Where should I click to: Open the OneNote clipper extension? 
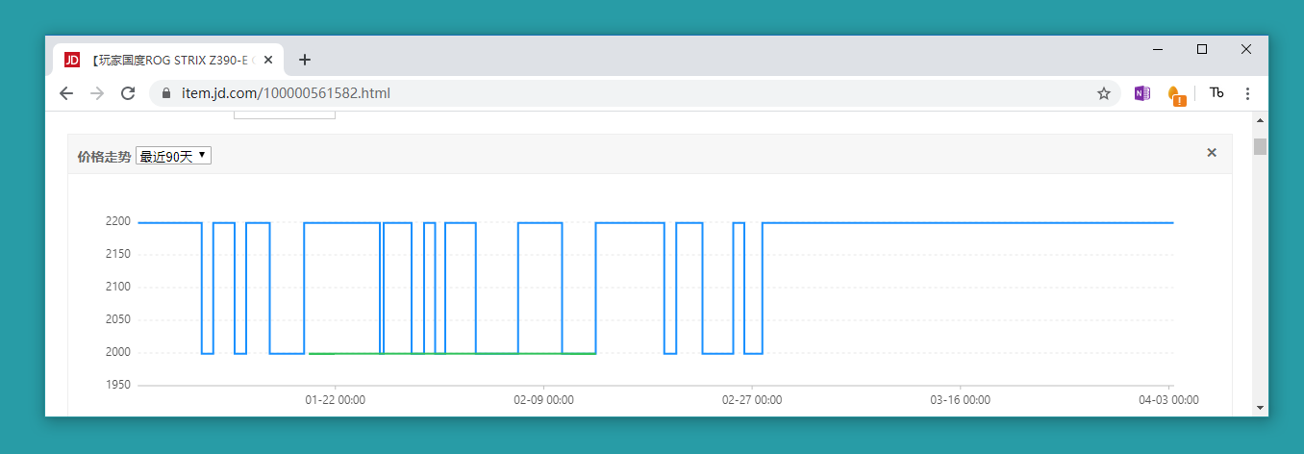click(x=1142, y=93)
